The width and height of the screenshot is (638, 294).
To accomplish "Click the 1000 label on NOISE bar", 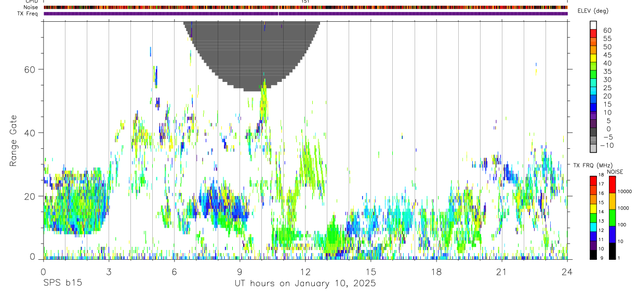I will point(624,208).
